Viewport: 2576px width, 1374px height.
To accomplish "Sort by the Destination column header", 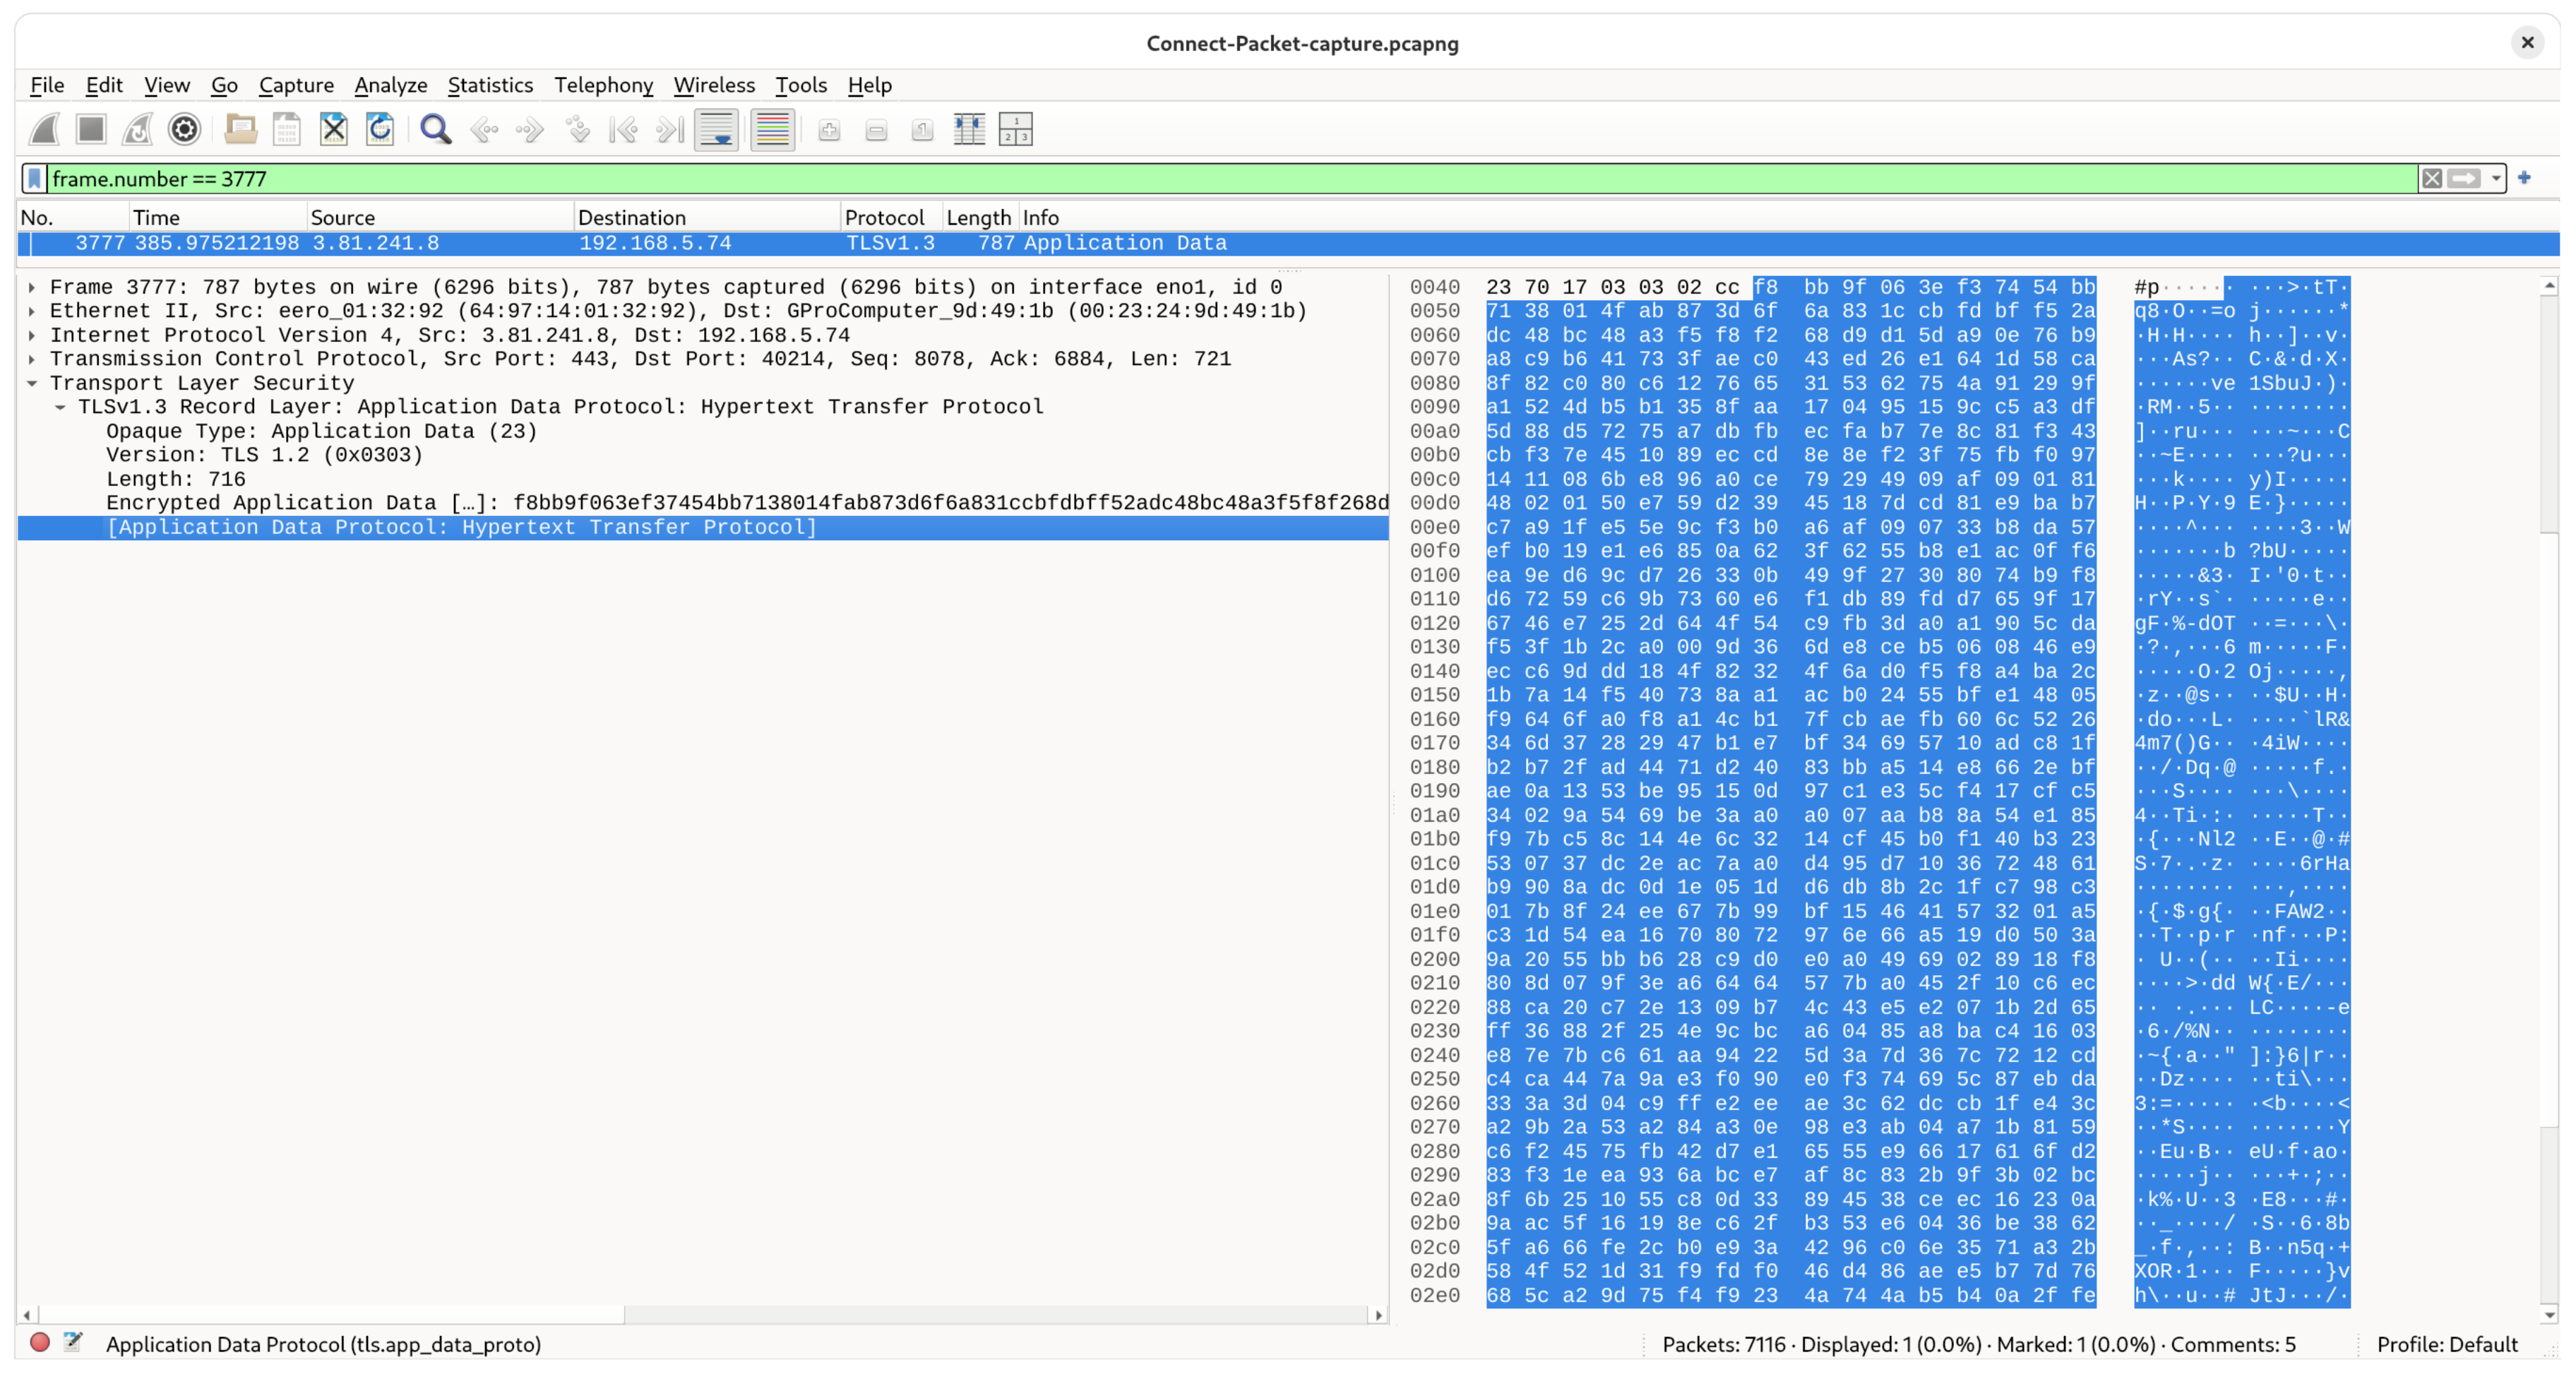I will pos(707,217).
